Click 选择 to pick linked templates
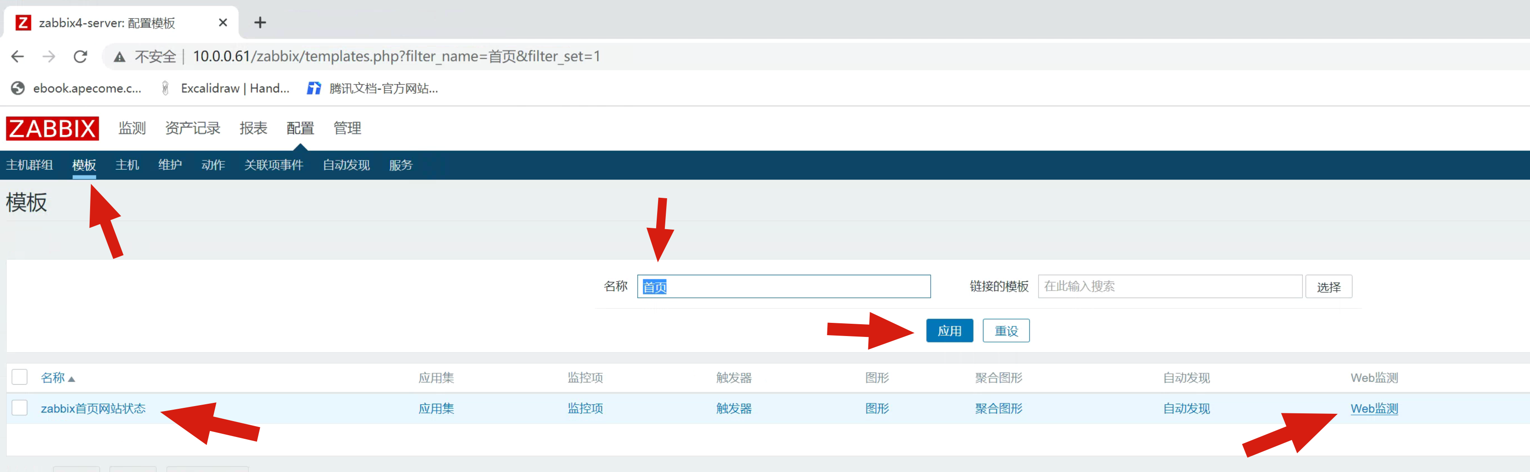 tap(1328, 287)
